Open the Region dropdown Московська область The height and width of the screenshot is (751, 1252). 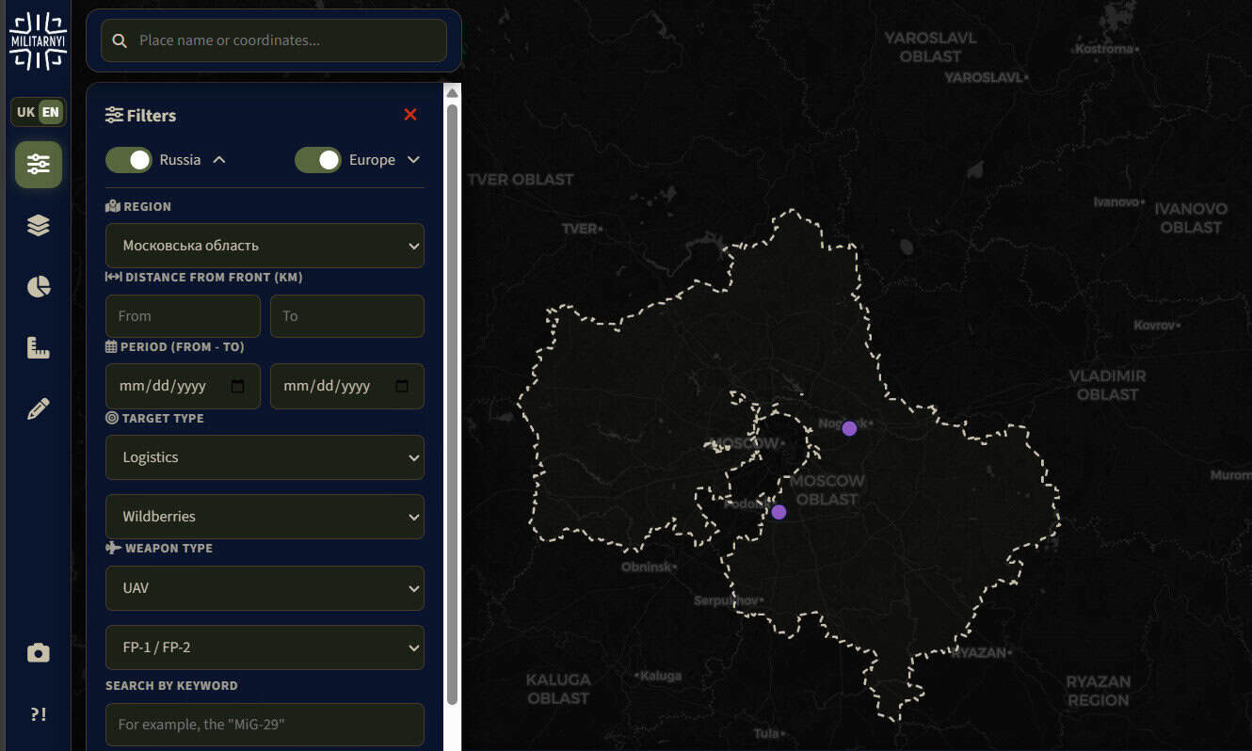(265, 246)
